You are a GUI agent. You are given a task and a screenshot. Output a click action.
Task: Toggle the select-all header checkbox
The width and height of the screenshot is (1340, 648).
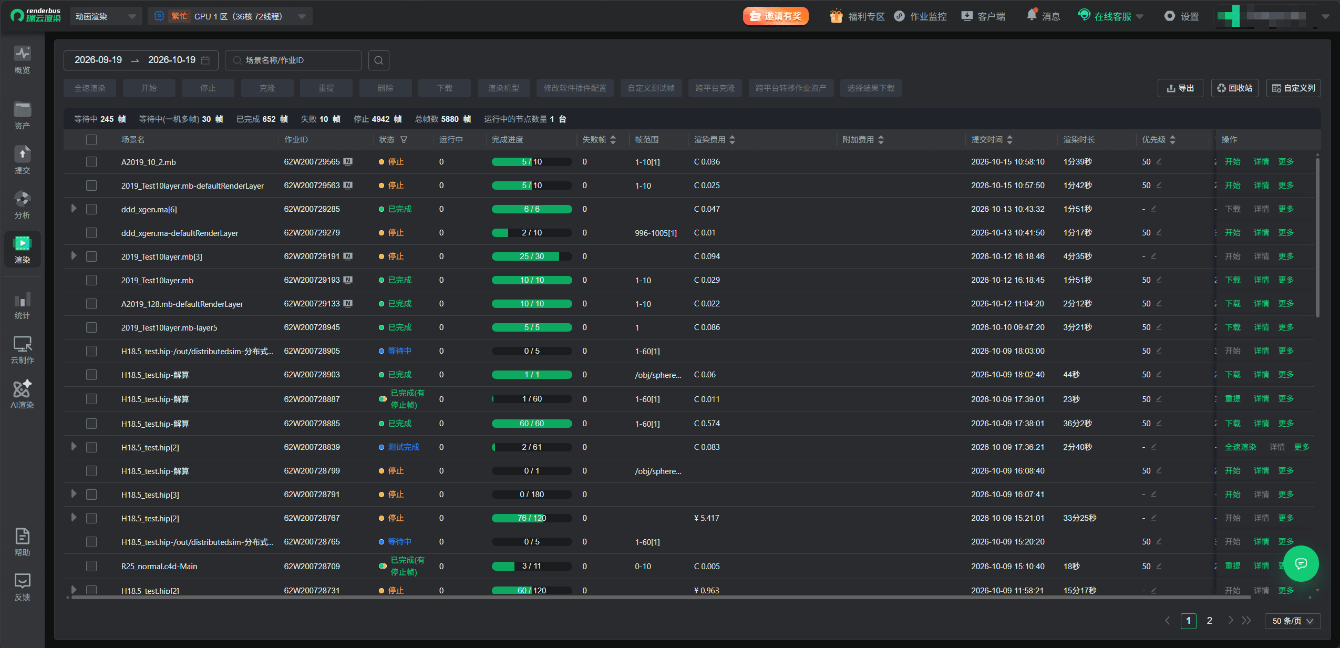(x=91, y=140)
